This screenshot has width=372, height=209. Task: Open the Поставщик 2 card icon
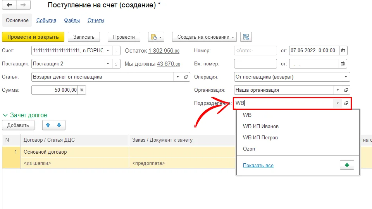(x=116, y=63)
